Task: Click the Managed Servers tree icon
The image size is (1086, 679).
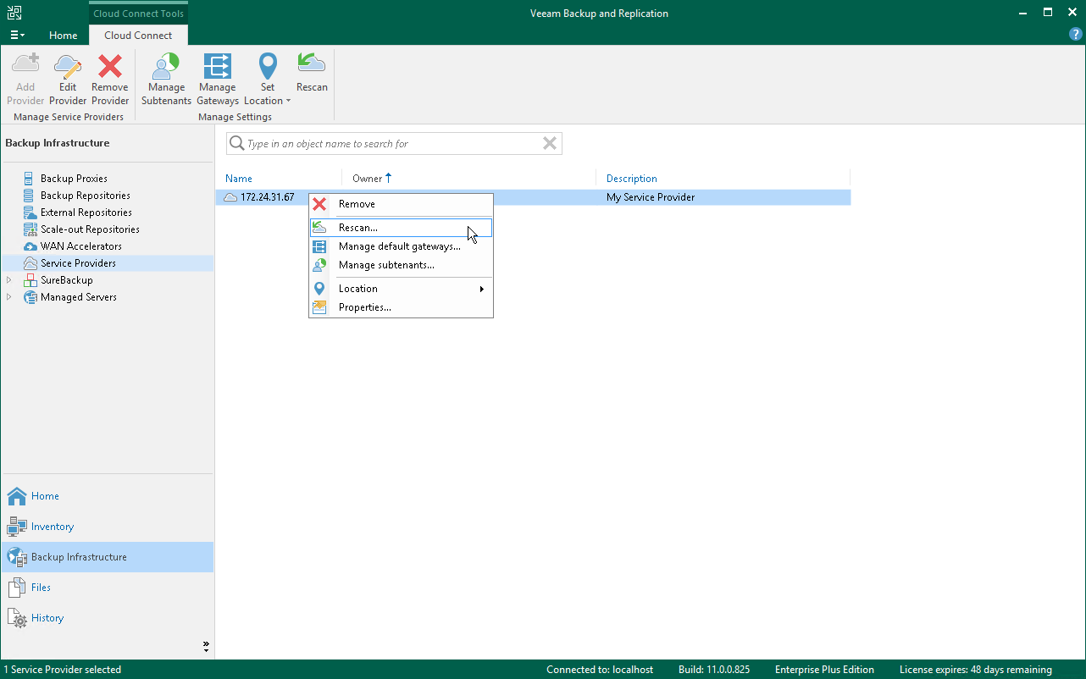Action: [x=30, y=297]
